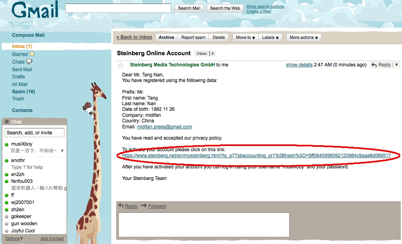Click into the mail search field
402x244 pixels.
pyautogui.click(x=118, y=8)
